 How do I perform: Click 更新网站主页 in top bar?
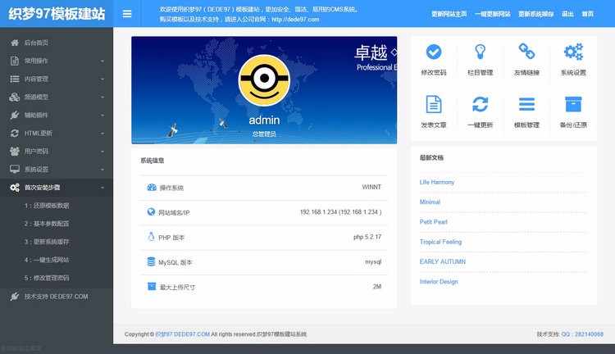point(449,14)
